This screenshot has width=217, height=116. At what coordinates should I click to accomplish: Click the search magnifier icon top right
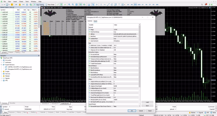(202, 5)
